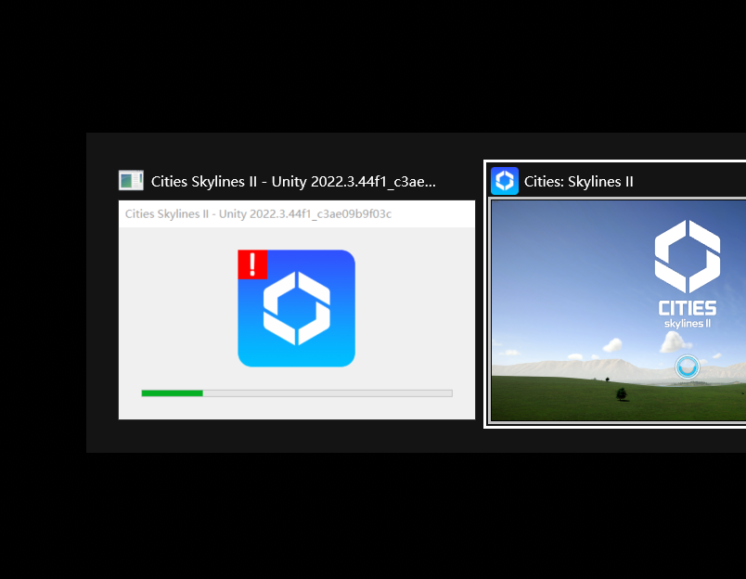Viewport: 746px width, 579px height.
Task: Click the empty gray part of progress bar
Action: [x=325, y=393]
